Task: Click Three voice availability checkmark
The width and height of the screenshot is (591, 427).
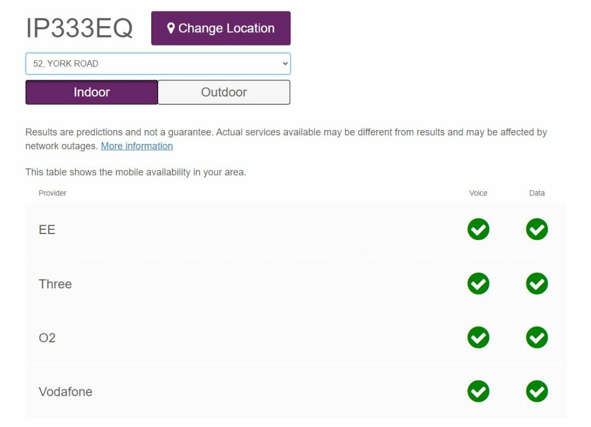Action: pos(478,284)
